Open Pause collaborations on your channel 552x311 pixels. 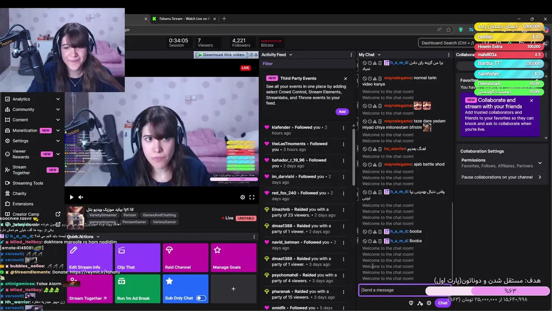click(x=502, y=177)
